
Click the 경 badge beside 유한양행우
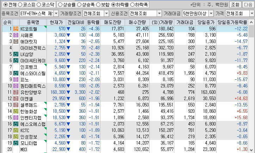[16, 92]
